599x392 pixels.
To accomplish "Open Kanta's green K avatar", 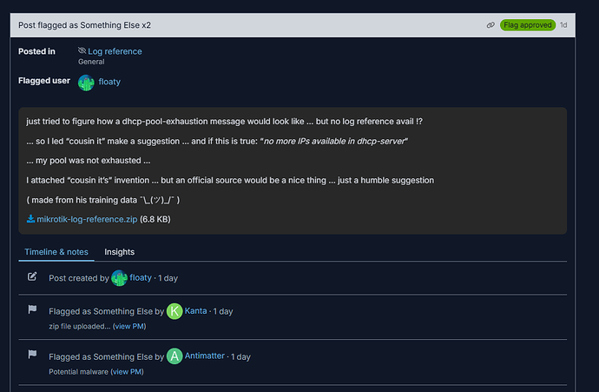I will click(x=174, y=311).
